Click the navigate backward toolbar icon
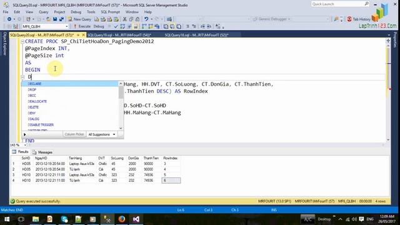The image size is (400, 225). 9,19
